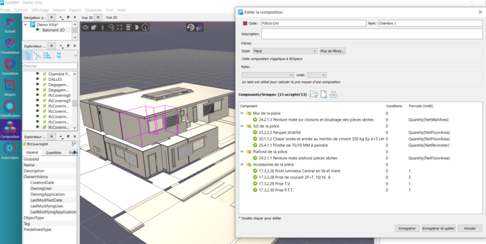
Task: Switch to the Classification module
Action: [10, 109]
